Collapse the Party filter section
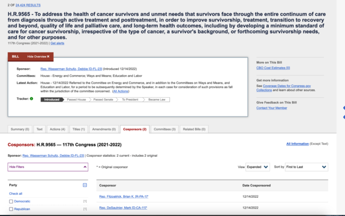 [x=85, y=185]
